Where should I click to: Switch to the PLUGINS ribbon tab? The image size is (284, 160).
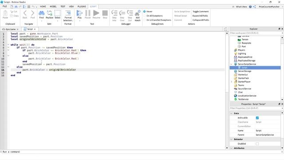(x=82, y=7)
